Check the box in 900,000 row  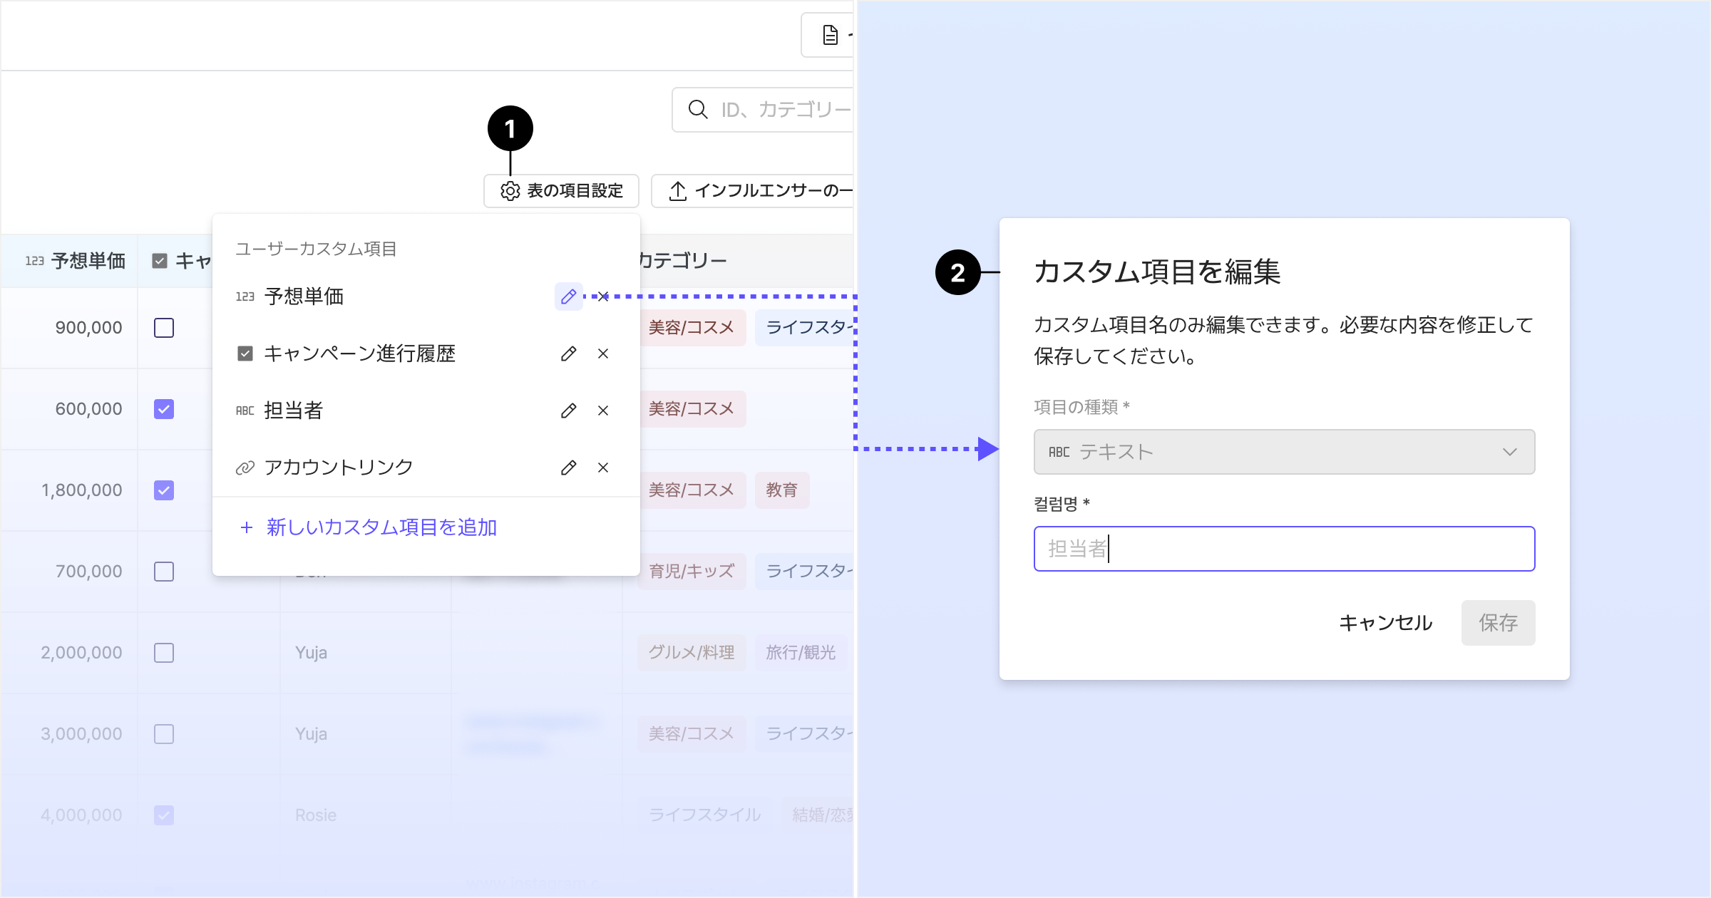164,328
